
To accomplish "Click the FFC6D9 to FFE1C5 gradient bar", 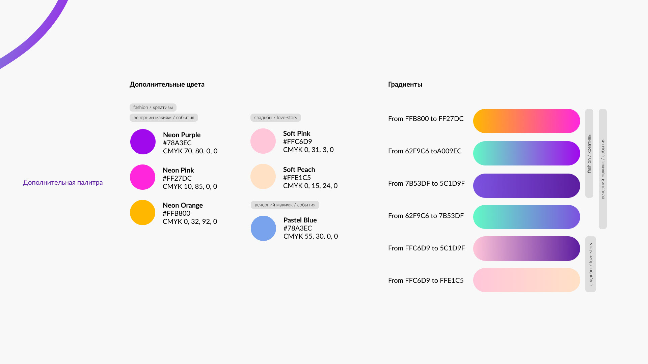I will [x=526, y=280].
